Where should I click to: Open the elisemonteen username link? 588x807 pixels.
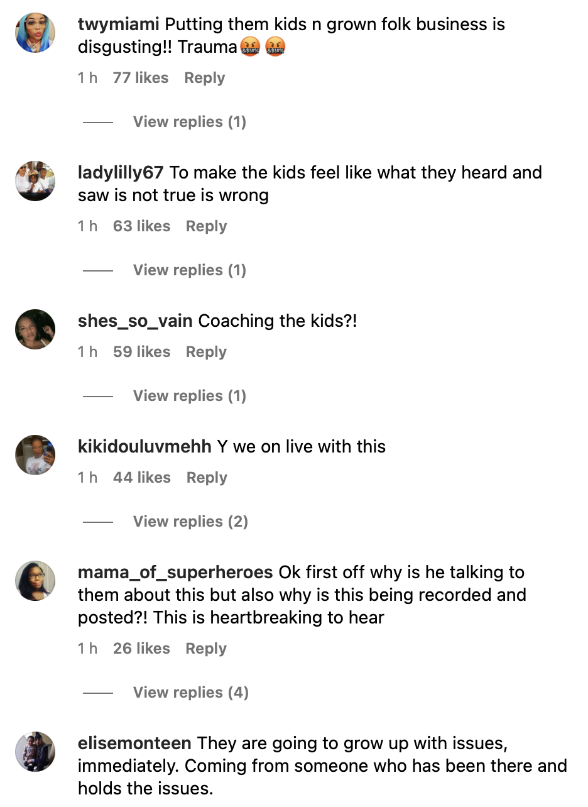pos(134,744)
